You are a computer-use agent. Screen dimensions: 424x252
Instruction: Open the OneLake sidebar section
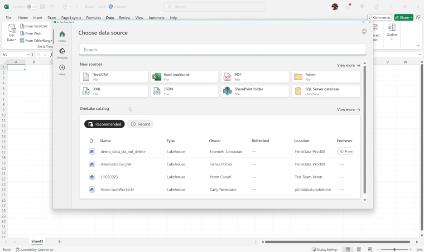tap(62, 53)
